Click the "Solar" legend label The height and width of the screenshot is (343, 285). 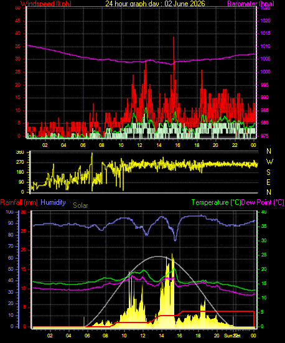[80, 205]
